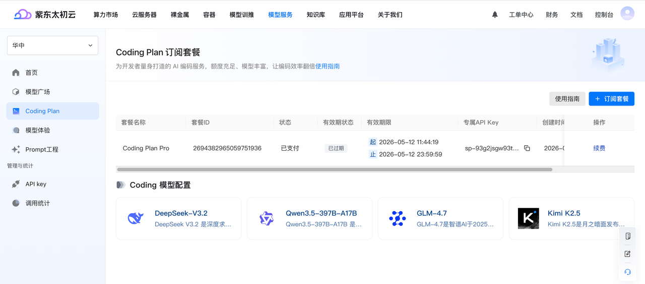Click the GLM-4.7 model logo
The height and width of the screenshot is (284, 645).
click(398, 218)
